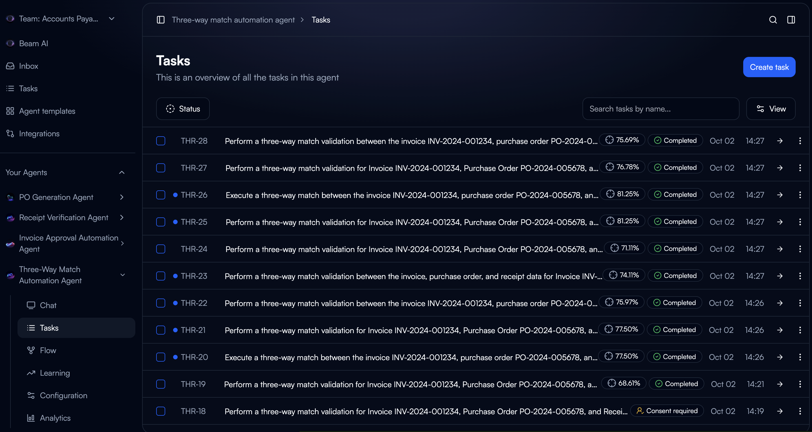Click the search magnifier icon in header
This screenshot has height=432, width=812.
773,20
